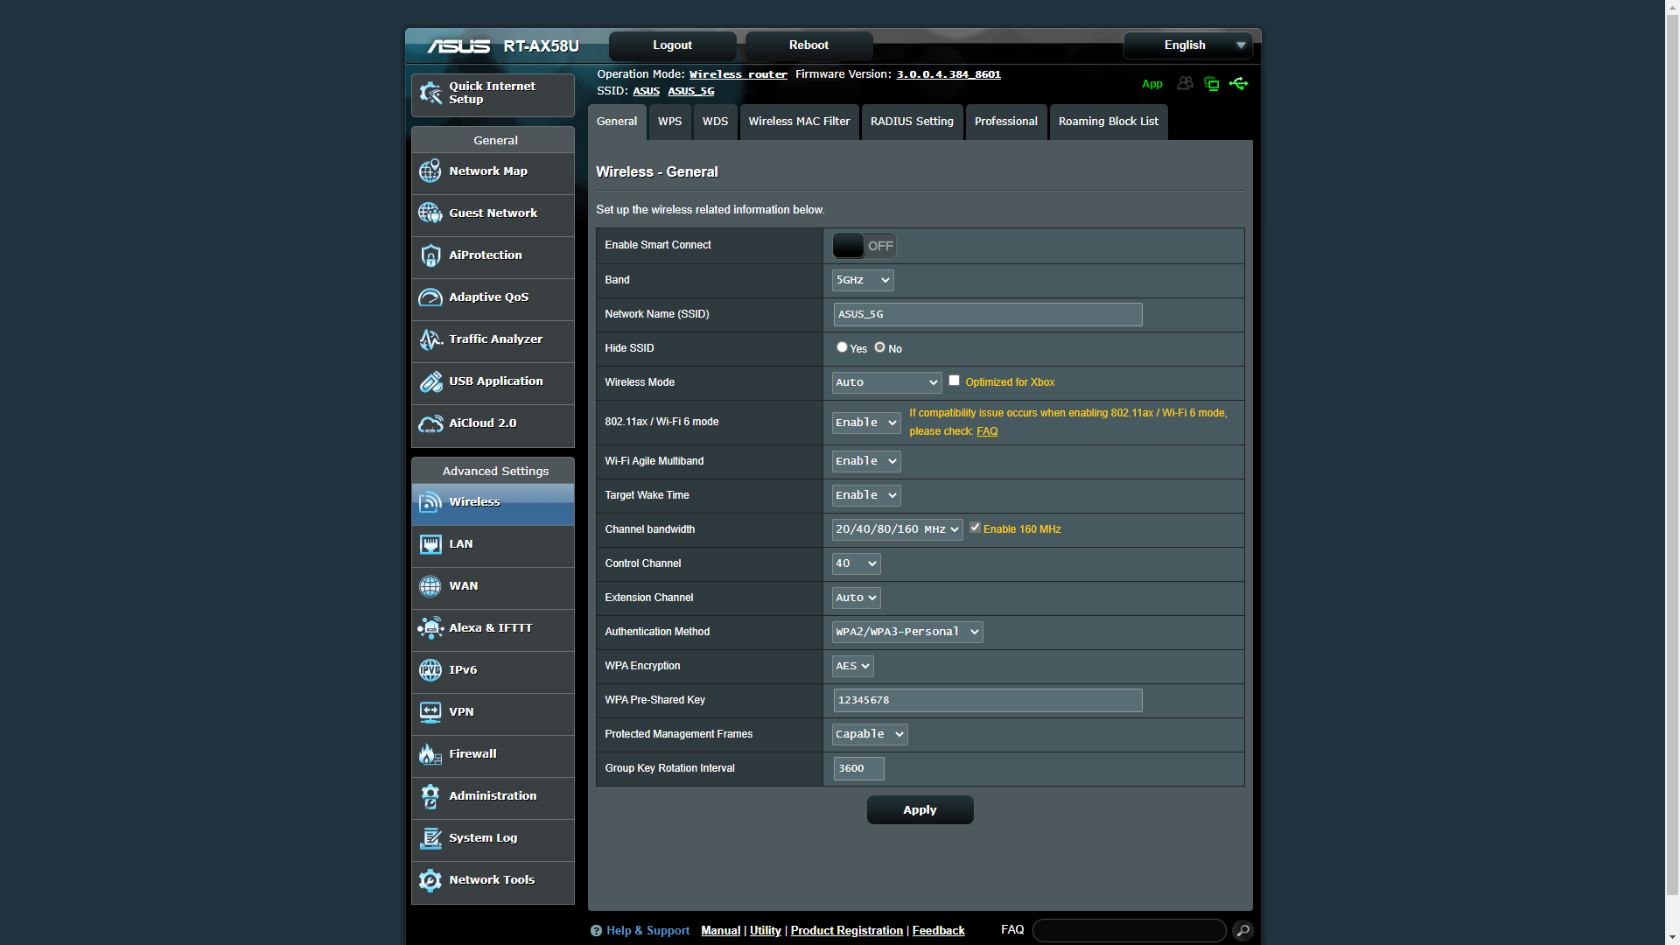The width and height of the screenshot is (1680, 945).
Task: Open the Firewall flame icon
Action: [x=430, y=754]
